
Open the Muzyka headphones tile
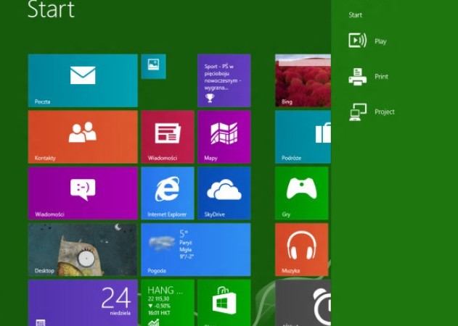pos(302,249)
